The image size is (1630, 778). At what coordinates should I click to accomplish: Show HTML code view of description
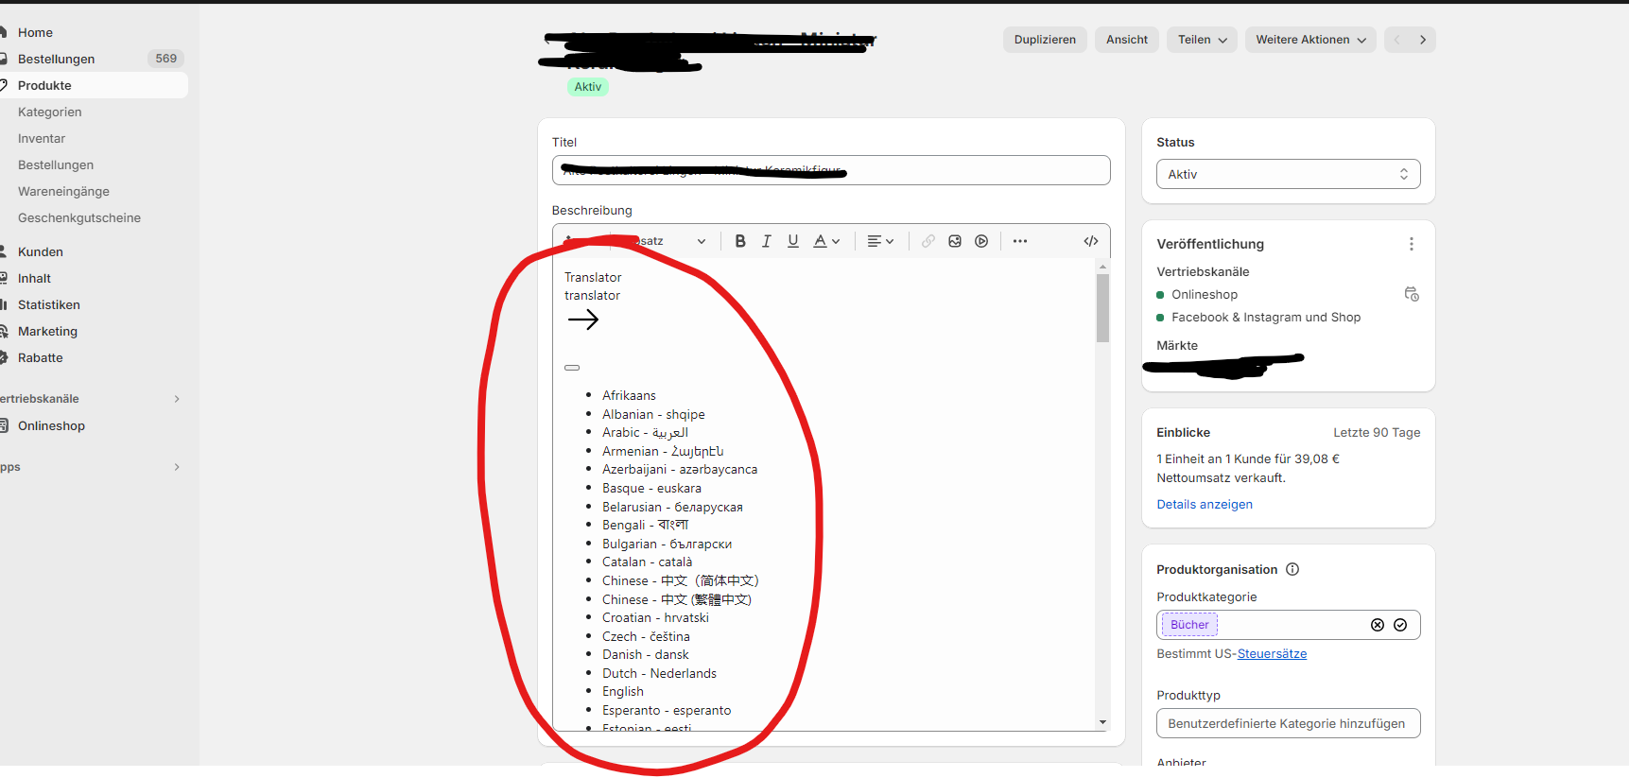point(1091,241)
